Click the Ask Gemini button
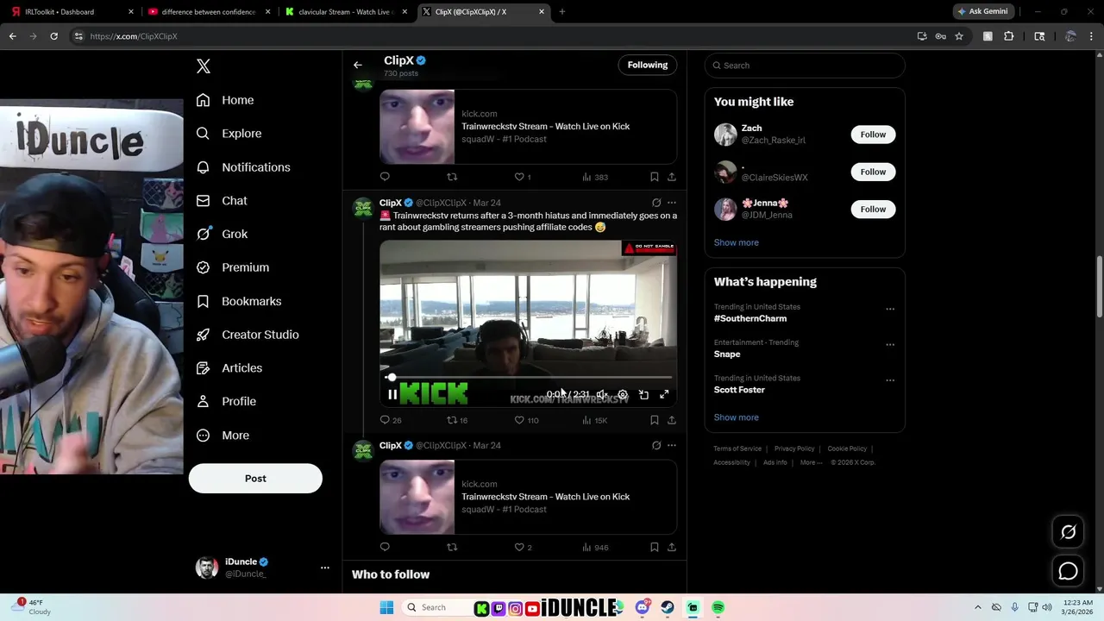This screenshot has width=1104, height=621. (x=982, y=12)
